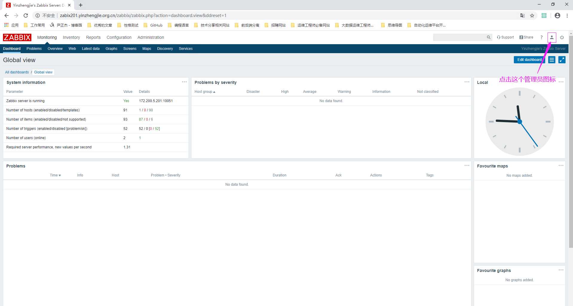Click the Zabbix logo
Viewport: 573px width, 306px height.
17,37
